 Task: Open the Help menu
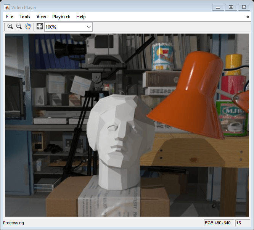(x=81, y=17)
